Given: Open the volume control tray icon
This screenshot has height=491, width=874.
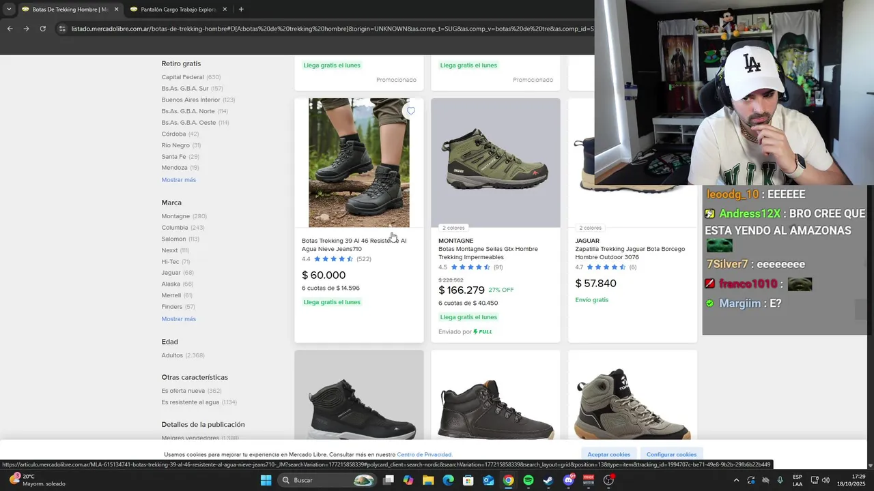Looking at the screenshot, I should [826, 480].
